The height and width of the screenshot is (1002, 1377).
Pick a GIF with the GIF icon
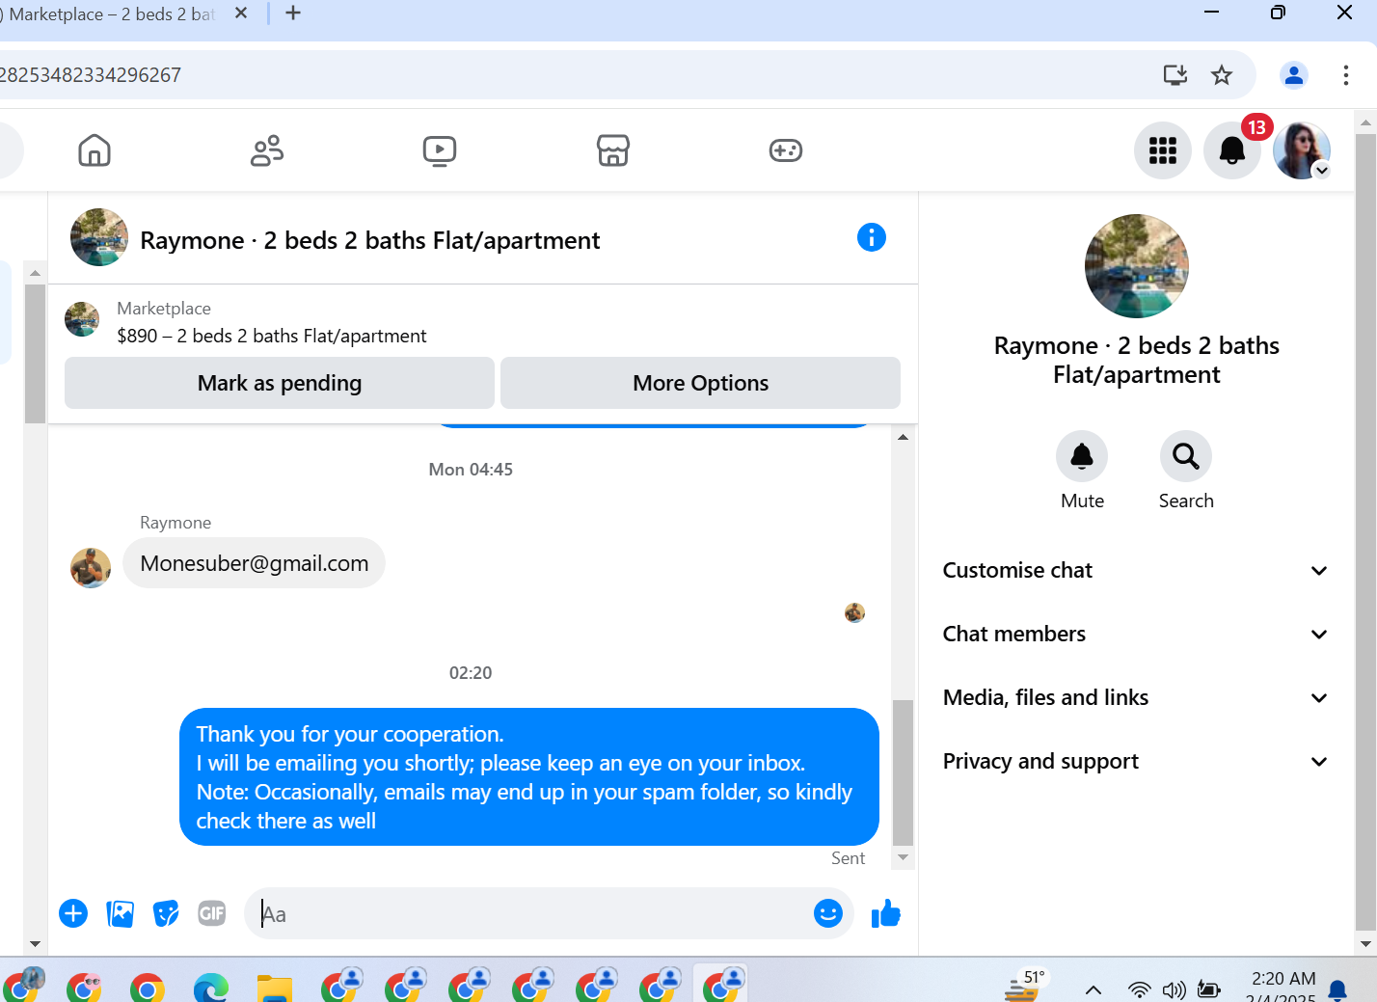(212, 913)
